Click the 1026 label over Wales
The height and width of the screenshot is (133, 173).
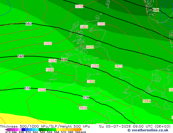tap(91, 81)
